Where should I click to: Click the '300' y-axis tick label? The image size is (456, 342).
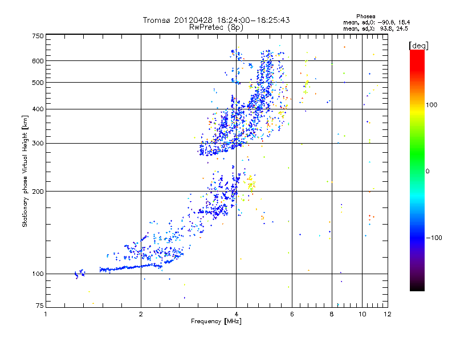click(x=38, y=143)
